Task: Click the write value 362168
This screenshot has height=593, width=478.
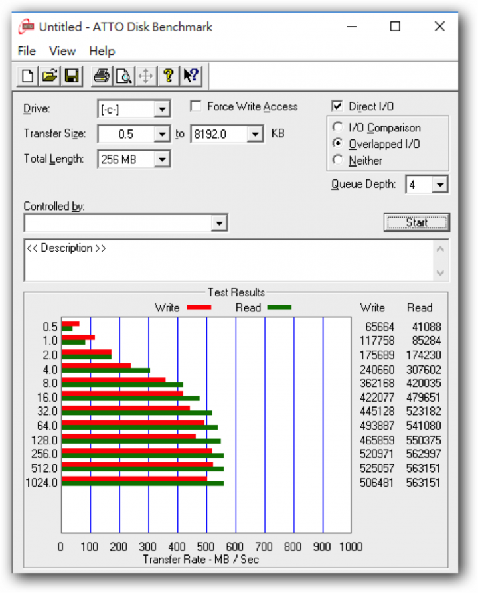Action: [377, 383]
